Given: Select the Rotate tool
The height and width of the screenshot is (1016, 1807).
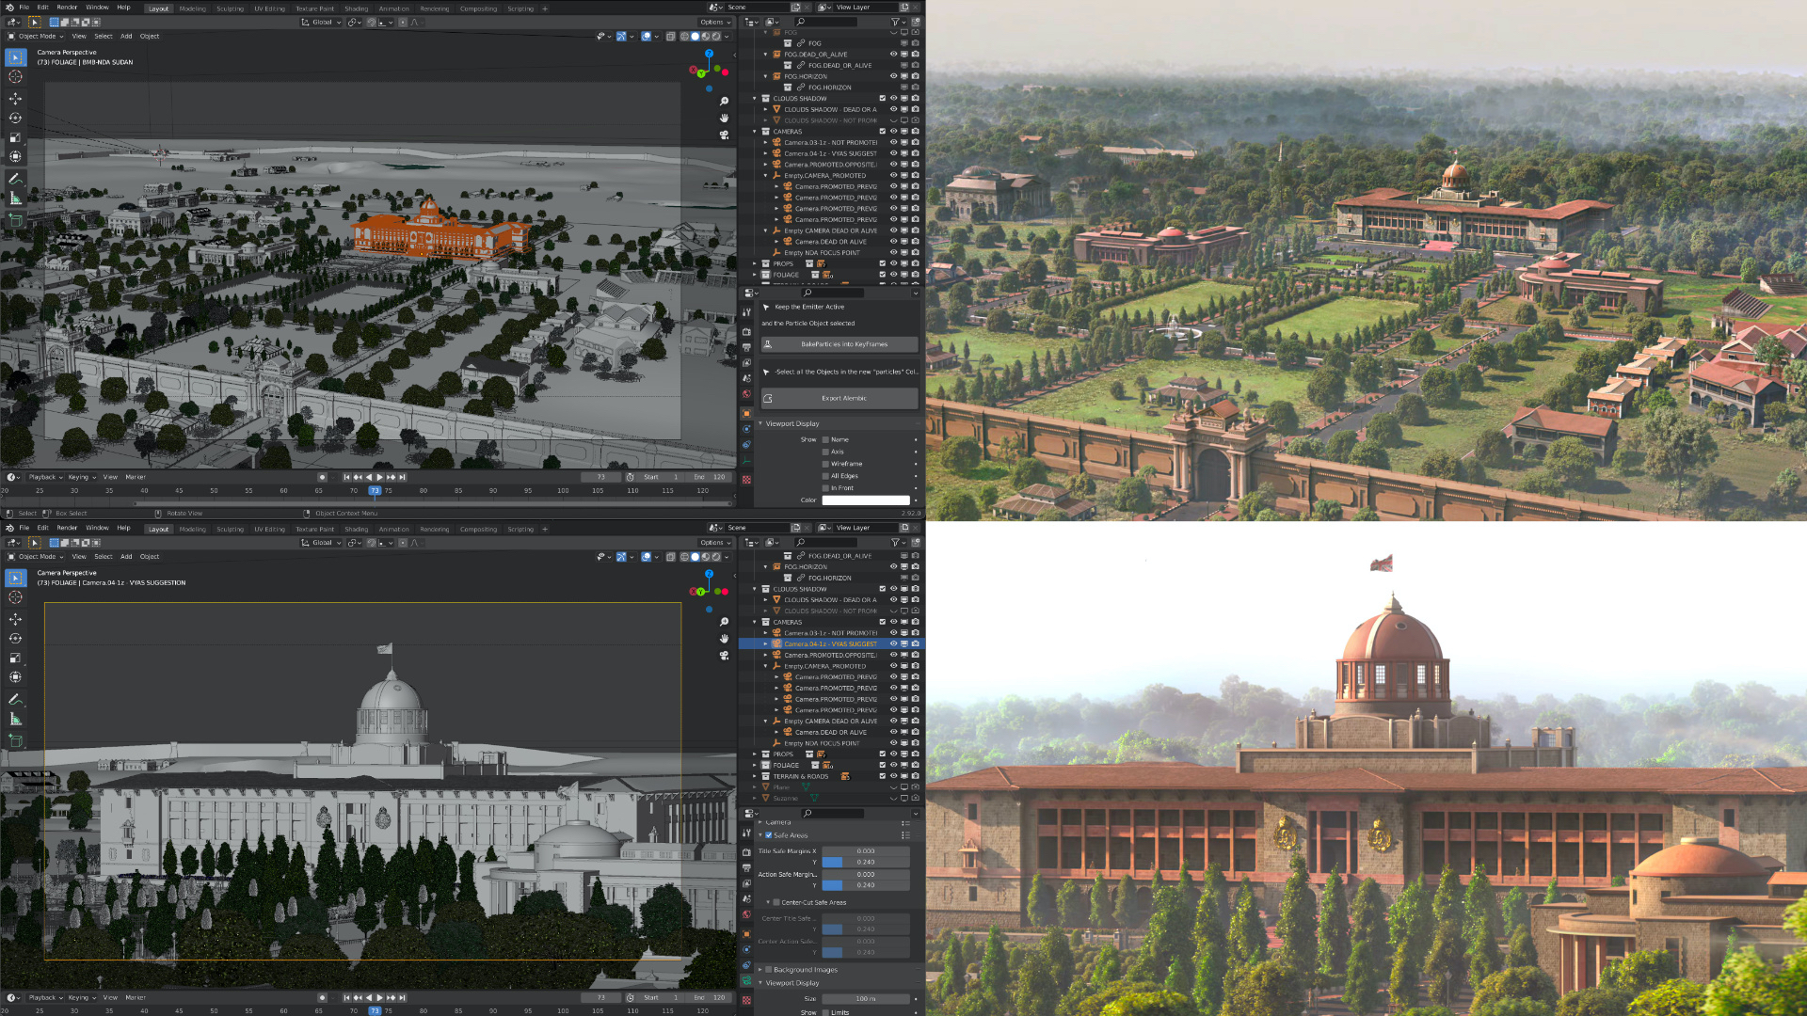Looking at the screenshot, I should coord(15,119).
